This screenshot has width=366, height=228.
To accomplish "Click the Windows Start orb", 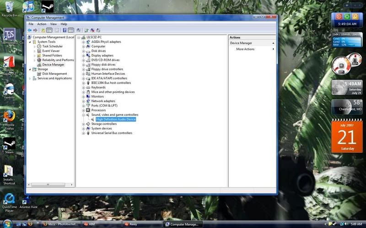I will coord(7,224).
